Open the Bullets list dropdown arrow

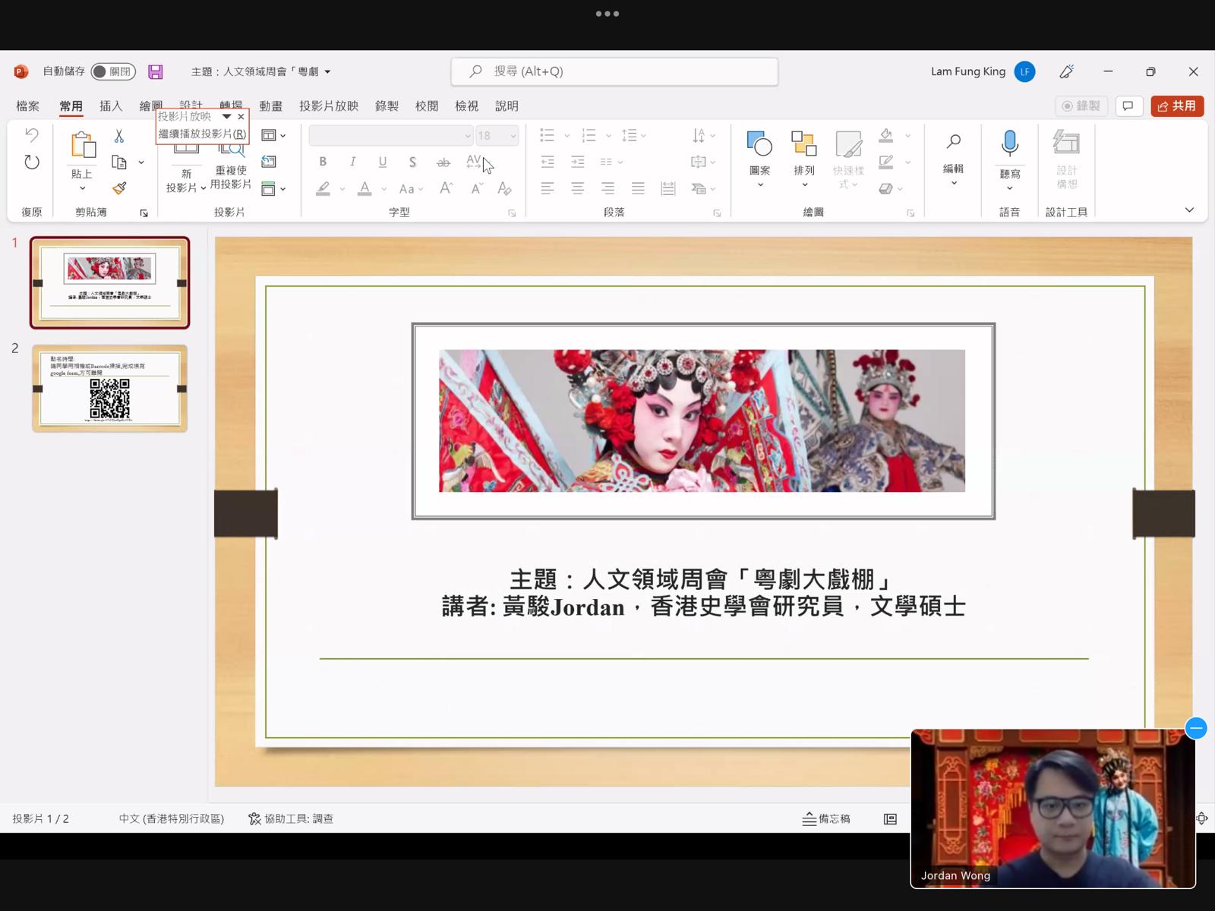567,136
